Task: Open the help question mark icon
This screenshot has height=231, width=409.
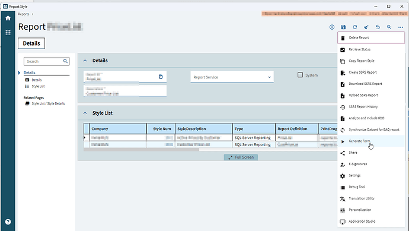Action: (x=8, y=222)
